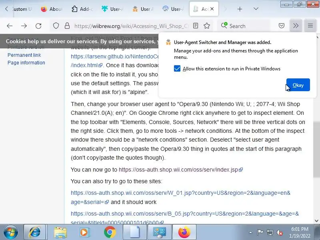
Task: Reload the current page
Action: tap(38, 26)
